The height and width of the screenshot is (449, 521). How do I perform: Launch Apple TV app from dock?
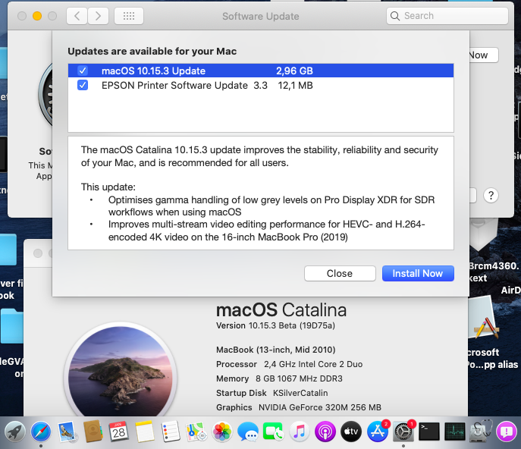351,432
